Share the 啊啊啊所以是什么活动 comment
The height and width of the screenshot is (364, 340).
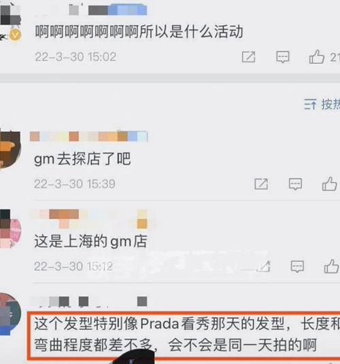(248, 57)
